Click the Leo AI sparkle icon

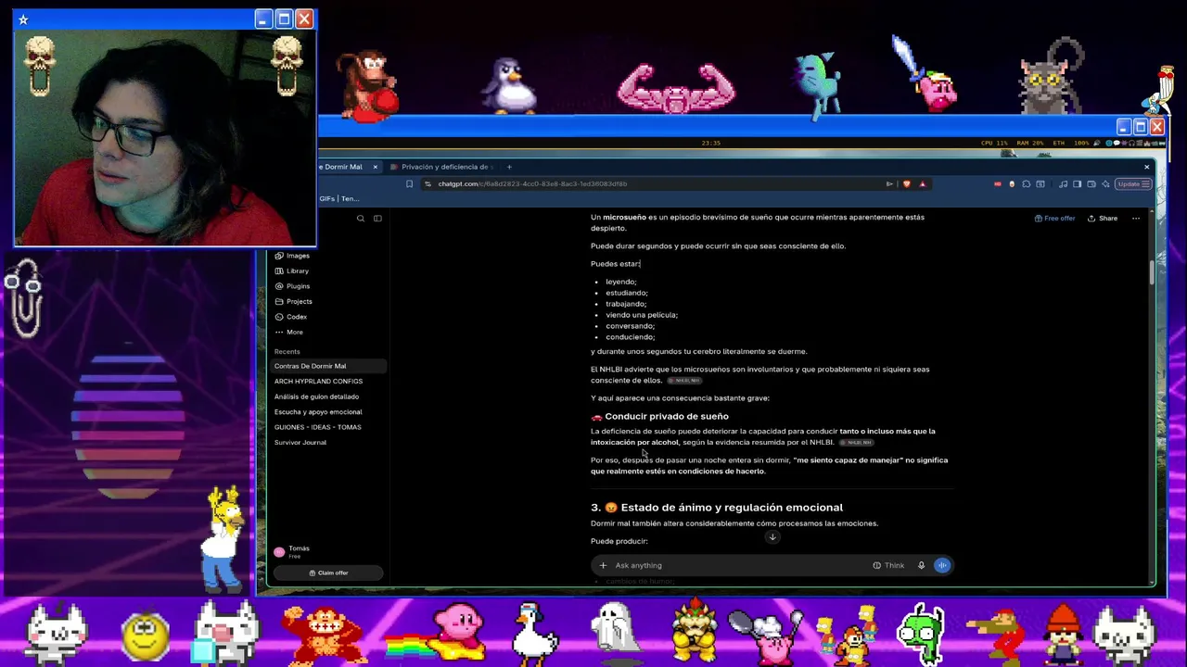tap(1105, 184)
